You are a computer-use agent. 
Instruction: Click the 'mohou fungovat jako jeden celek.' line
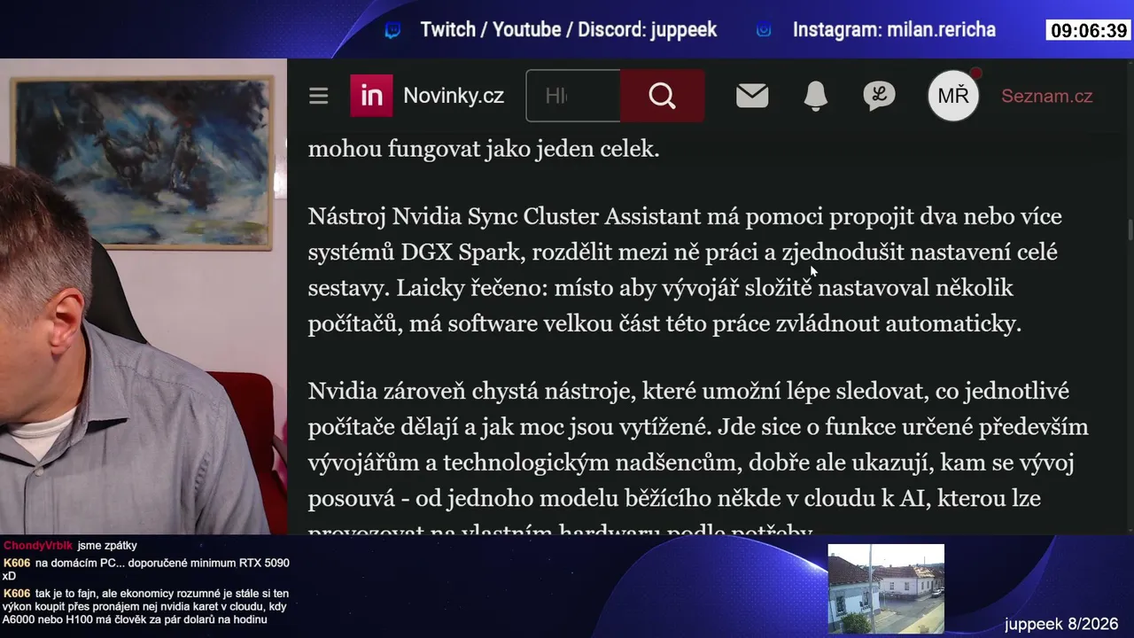tap(484, 149)
